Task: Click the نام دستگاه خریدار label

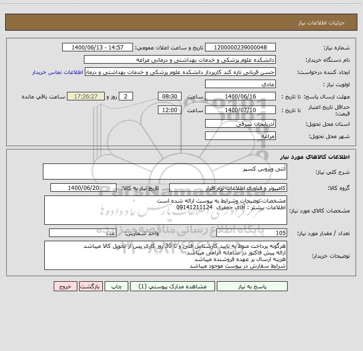Action: pyautogui.click(x=328, y=60)
